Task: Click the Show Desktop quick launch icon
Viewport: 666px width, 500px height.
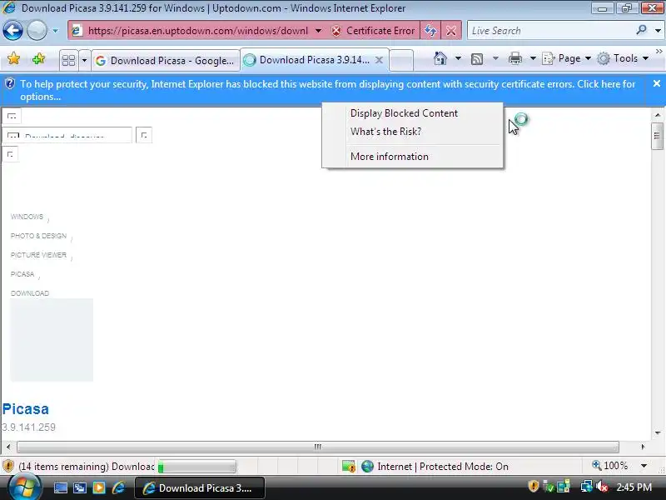Action: pyautogui.click(x=60, y=488)
